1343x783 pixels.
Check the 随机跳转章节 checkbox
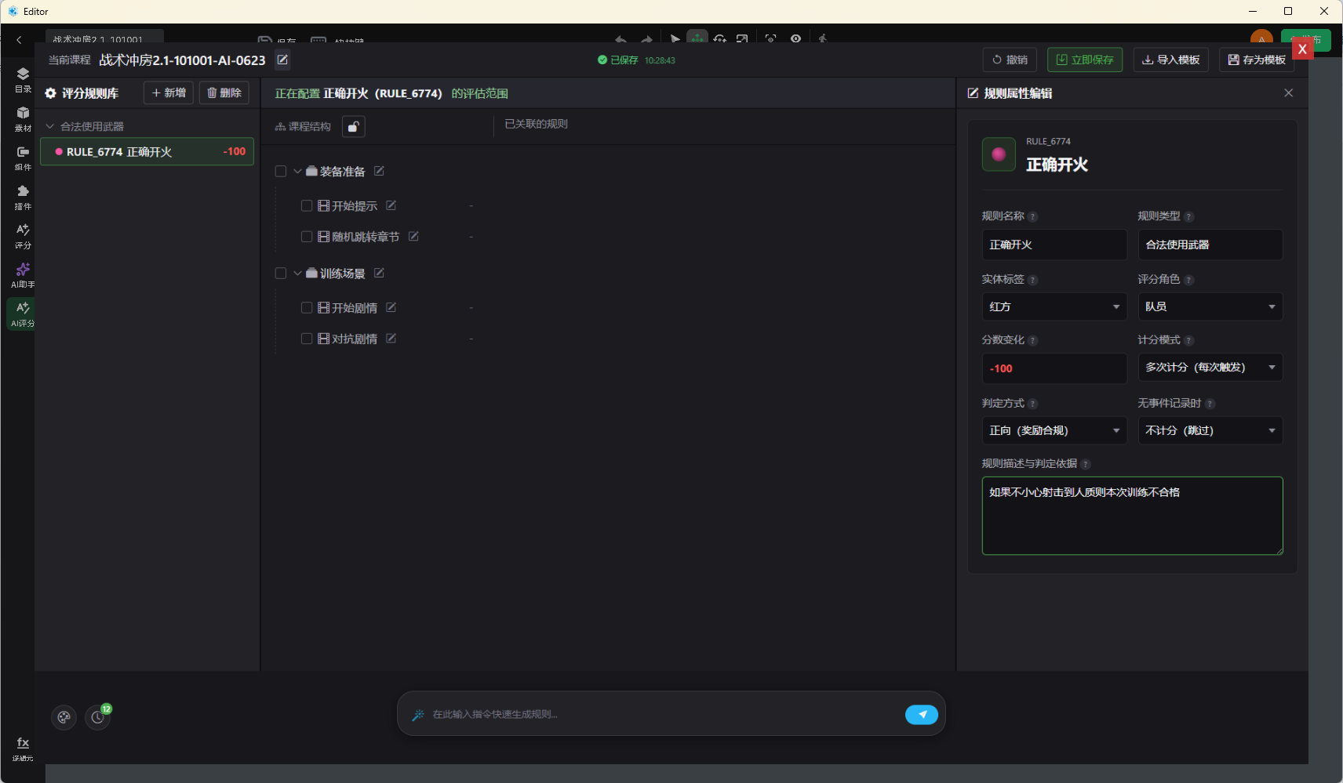(x=307, y=236)
